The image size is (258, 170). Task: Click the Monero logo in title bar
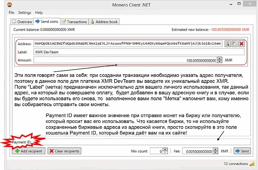tap(10, 5)
